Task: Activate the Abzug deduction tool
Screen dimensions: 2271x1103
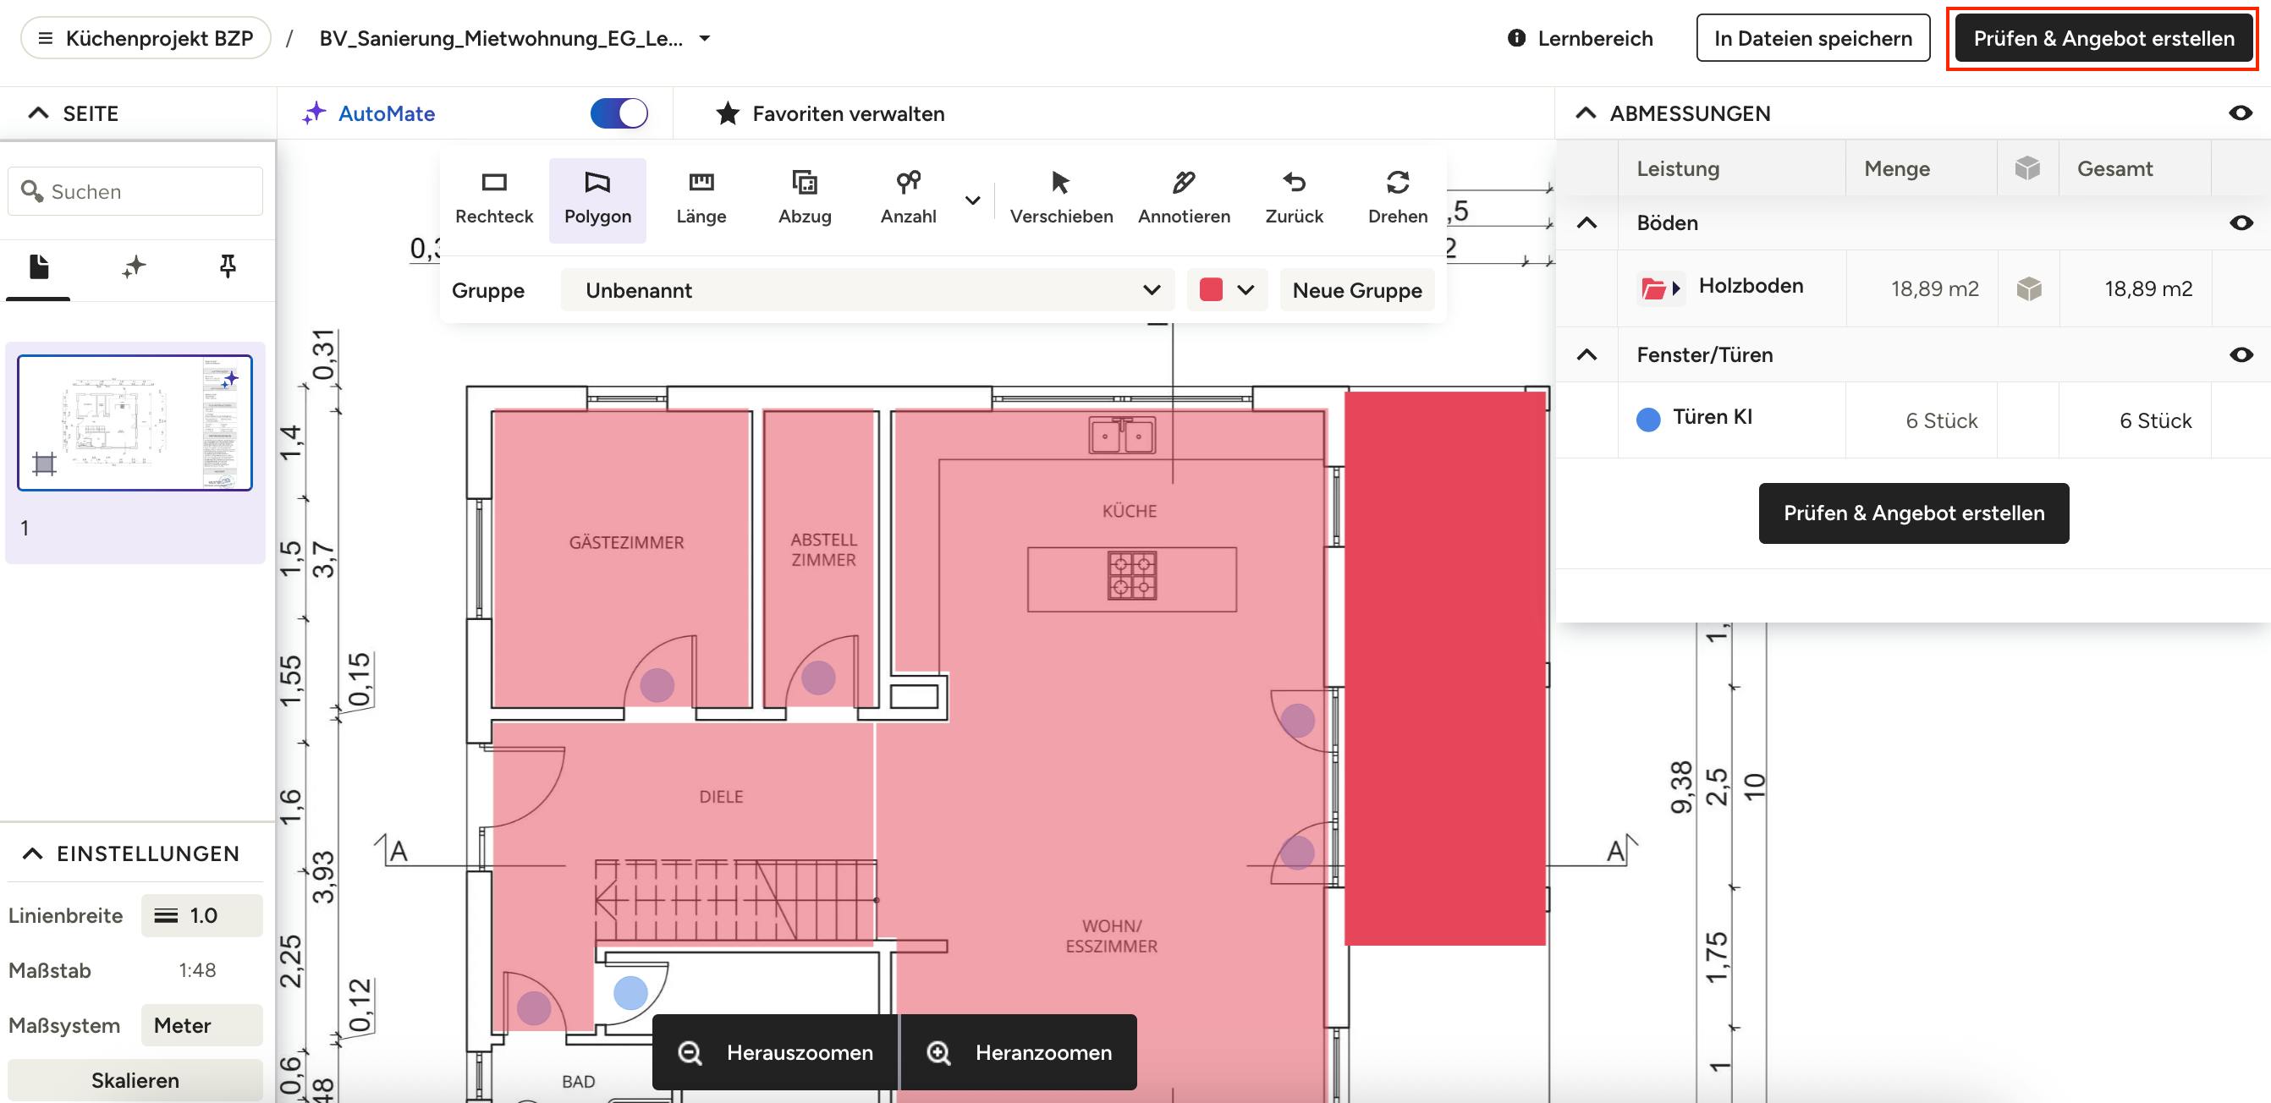Action: pos(804,199)
